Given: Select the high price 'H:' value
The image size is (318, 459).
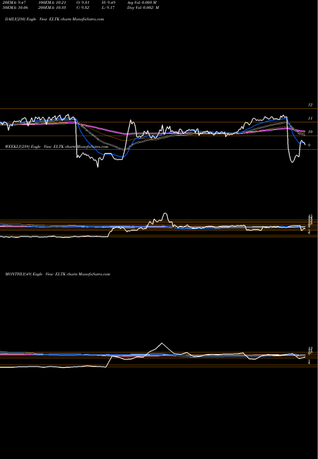Looking at the screenshot, I should coord(108,3).
